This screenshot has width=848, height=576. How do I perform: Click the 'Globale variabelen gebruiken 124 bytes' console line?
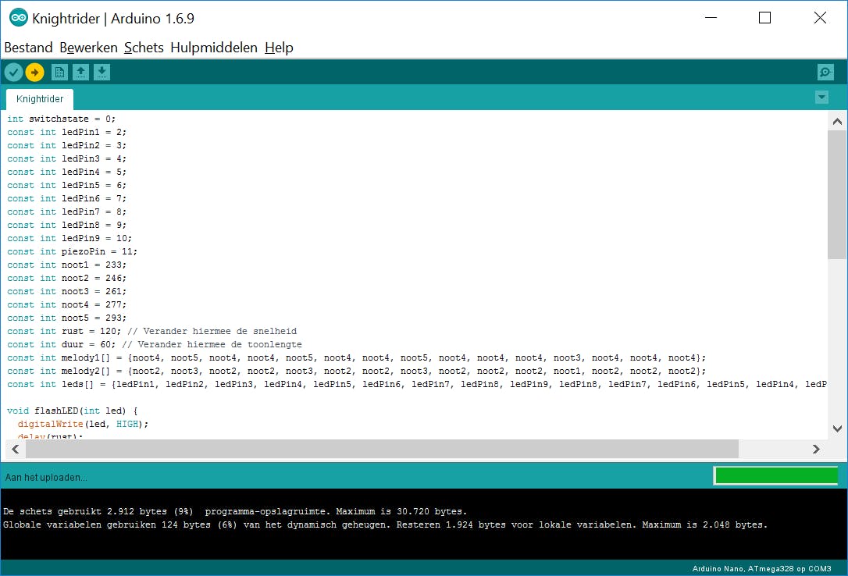tap(385, 524)
